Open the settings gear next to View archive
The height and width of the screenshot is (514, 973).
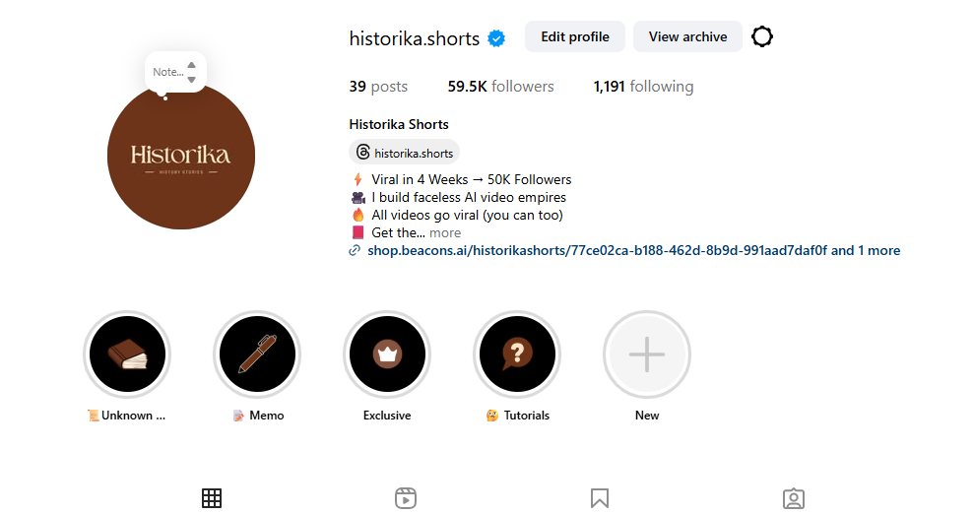[x=762, y=36]
